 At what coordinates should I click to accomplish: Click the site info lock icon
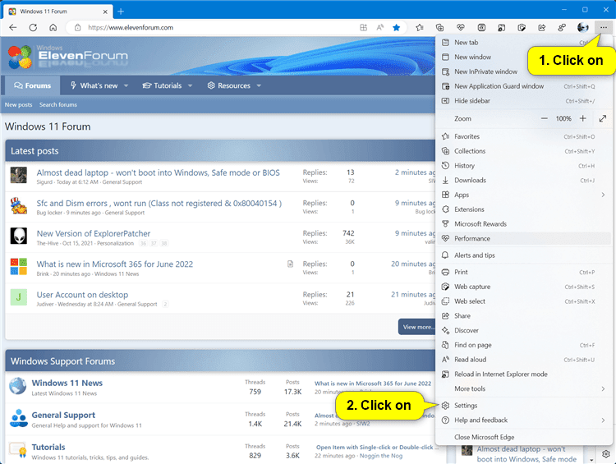(78, 27)
